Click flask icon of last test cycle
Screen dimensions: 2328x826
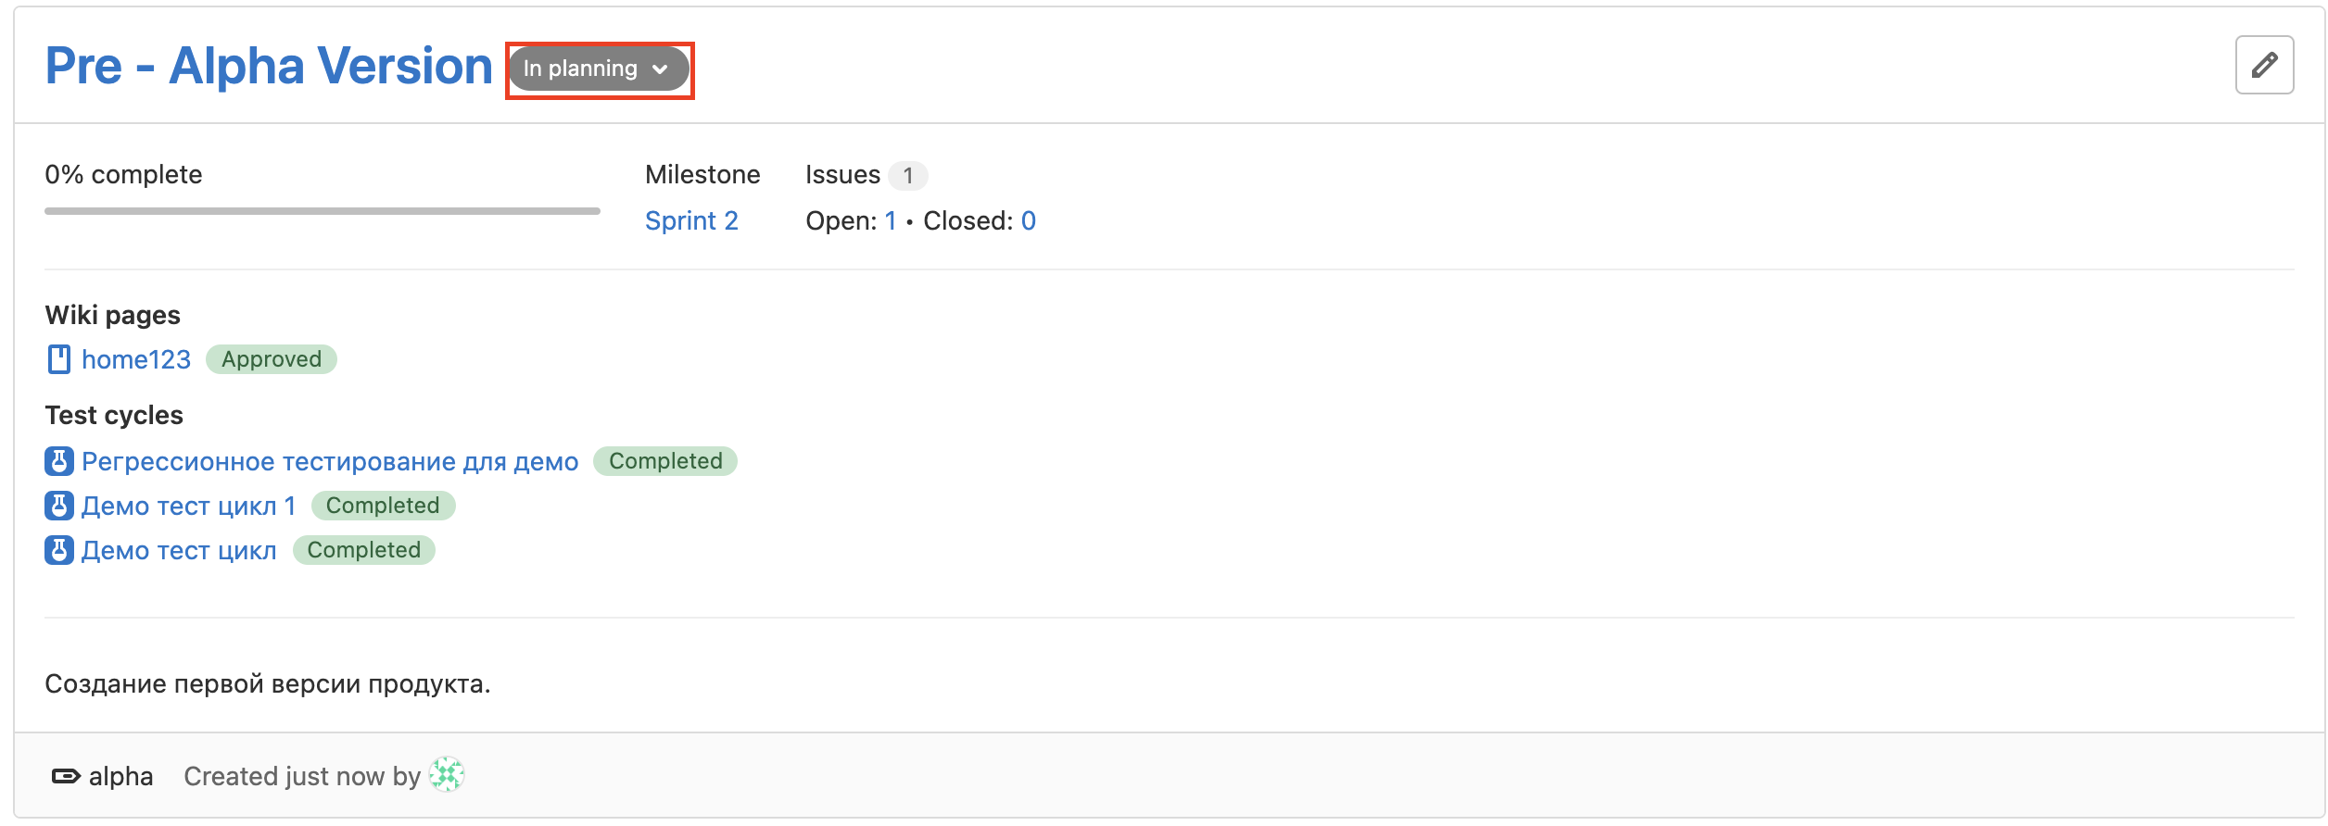(x=58, y=550)
